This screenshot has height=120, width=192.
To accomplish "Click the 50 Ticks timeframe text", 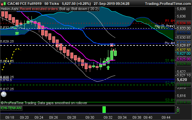I will point(52,4).
